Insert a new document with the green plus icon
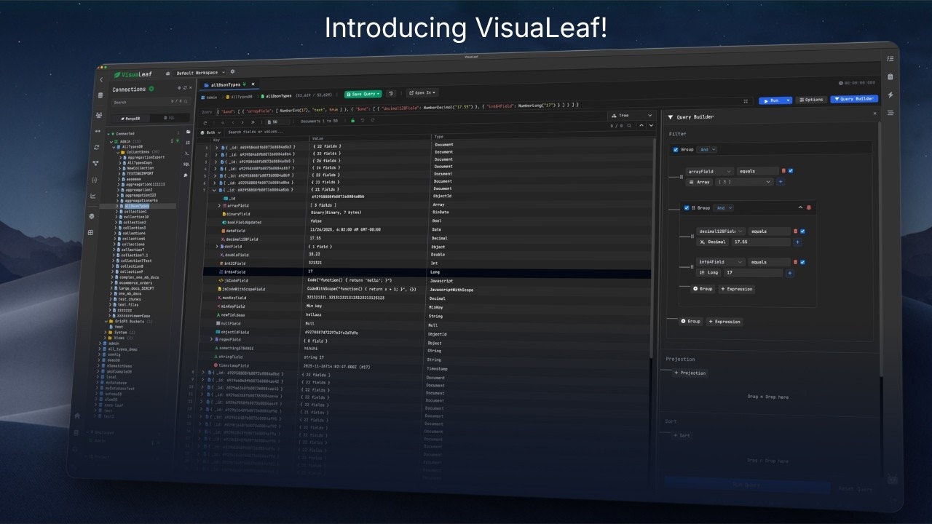Image resolution: width=932 pixels, height=524 pixels. pyautogui.click(x=352, y=121)
